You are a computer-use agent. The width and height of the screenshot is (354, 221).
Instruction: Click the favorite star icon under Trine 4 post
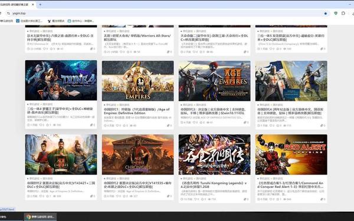(x=48, y=125)
